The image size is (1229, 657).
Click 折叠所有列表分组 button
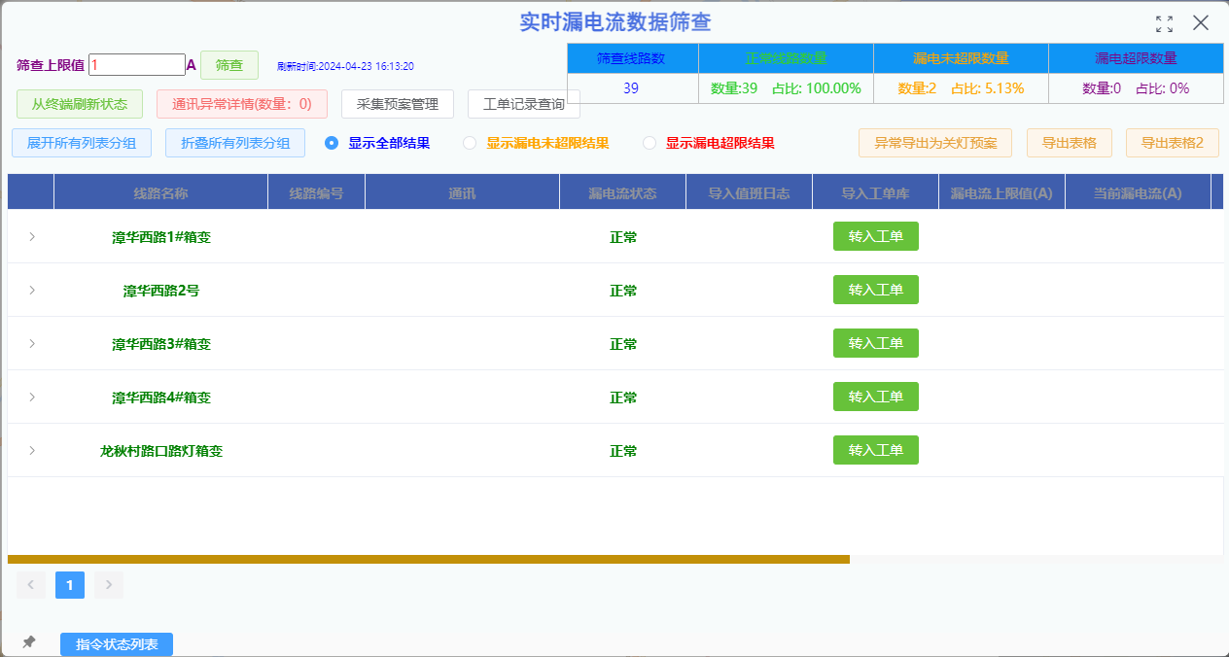235,143
